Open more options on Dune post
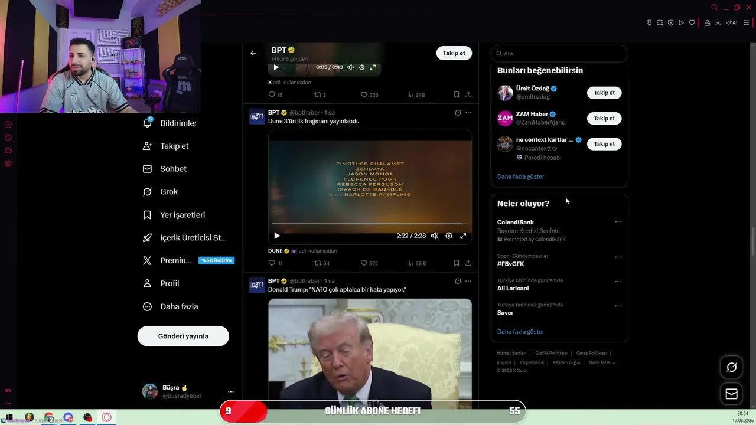The width and height of the screenshot is (756, 425). (x=468, y=113)
